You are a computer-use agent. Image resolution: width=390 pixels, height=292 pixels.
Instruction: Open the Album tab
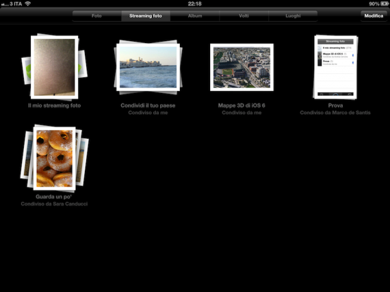coord(195,16)
